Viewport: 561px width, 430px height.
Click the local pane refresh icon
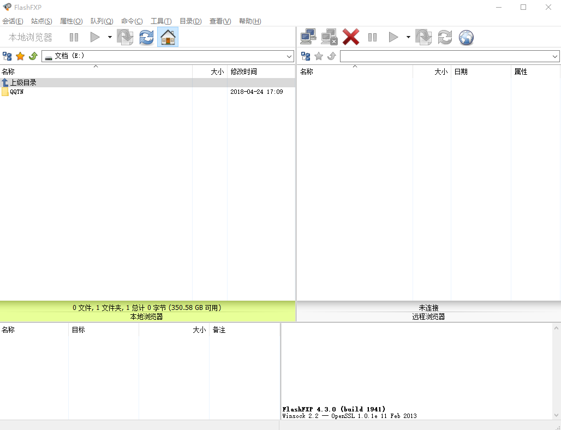point(146,37)
